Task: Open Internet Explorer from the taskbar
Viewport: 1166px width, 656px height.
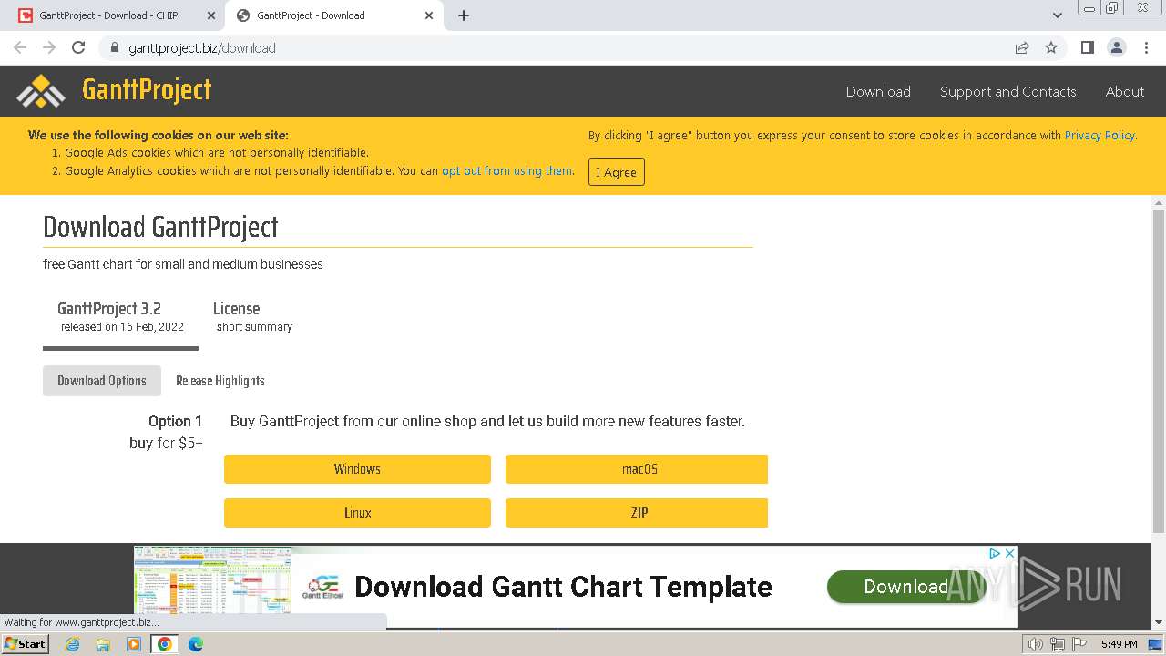Action: pos(73,644)
